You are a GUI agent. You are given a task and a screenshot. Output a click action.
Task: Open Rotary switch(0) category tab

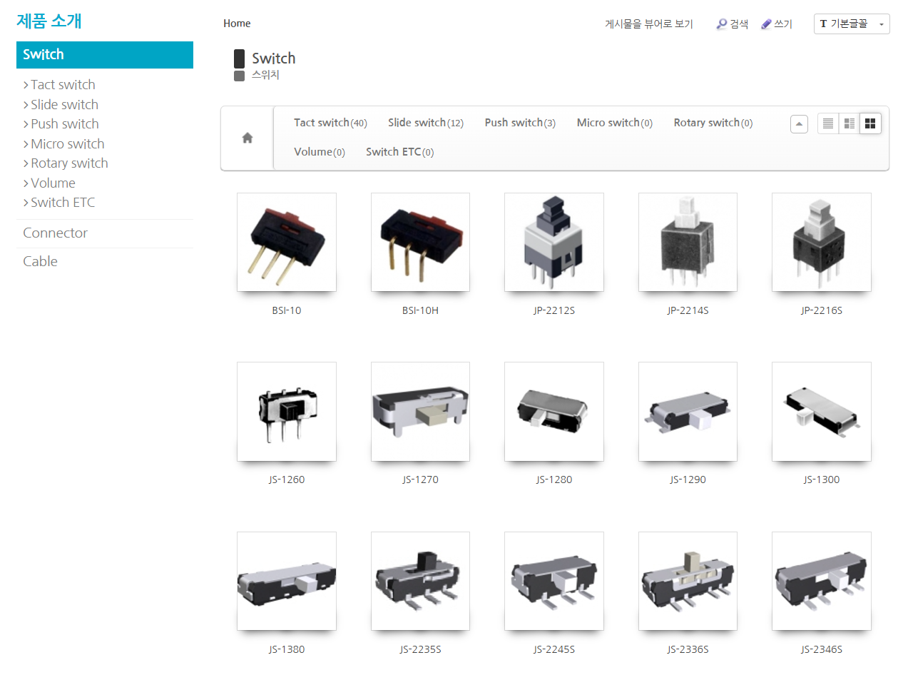(x=713, y=123)
